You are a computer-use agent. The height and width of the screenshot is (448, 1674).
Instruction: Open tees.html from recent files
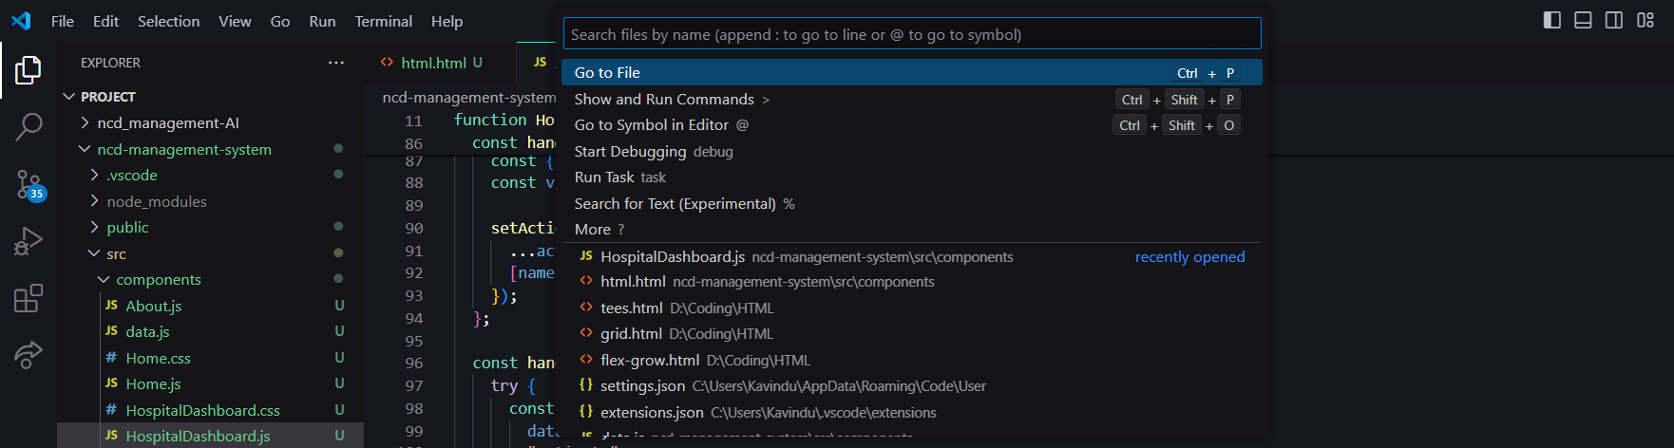tap(912, 308)
